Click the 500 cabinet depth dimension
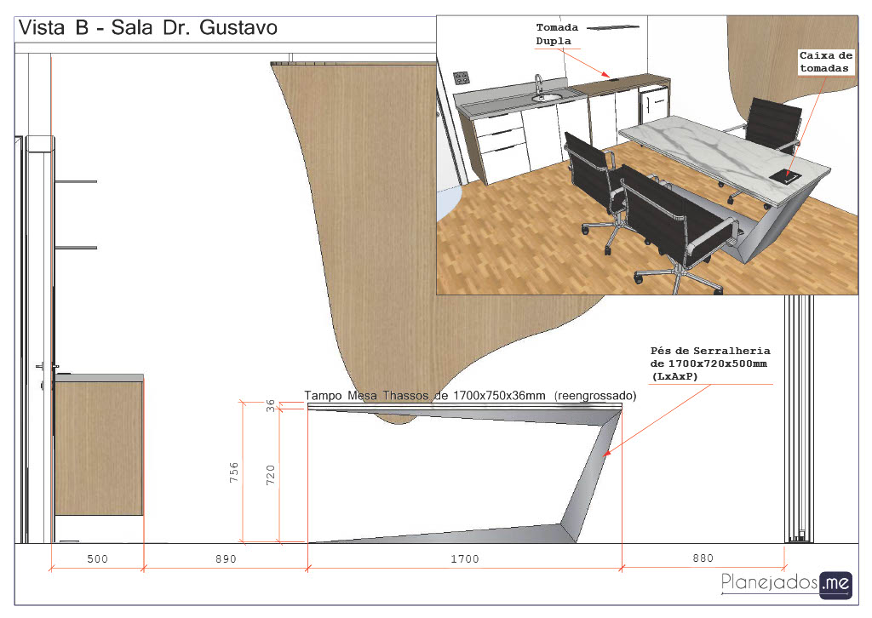Screen dimensions: 872x618 pyautogui.click(x=98, y=559)
